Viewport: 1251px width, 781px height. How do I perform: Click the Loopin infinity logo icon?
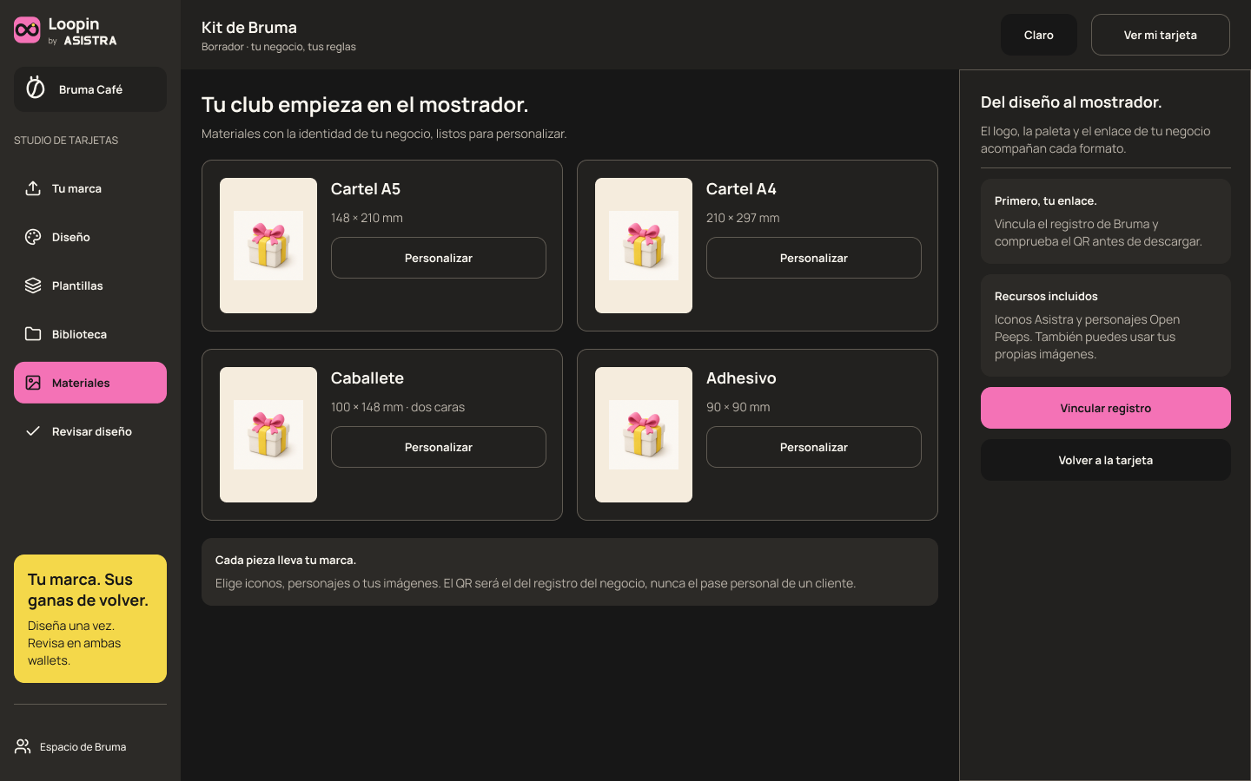(27, 30)
